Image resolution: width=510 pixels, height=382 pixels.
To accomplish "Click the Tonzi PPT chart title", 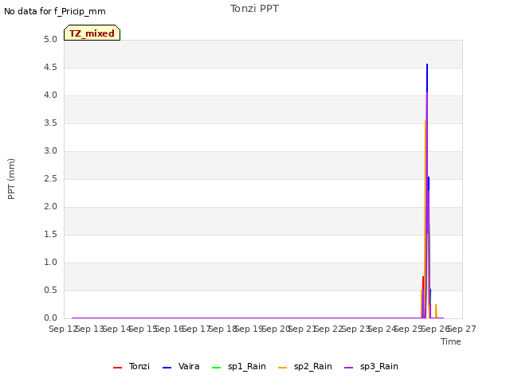I will click(254, 9).
